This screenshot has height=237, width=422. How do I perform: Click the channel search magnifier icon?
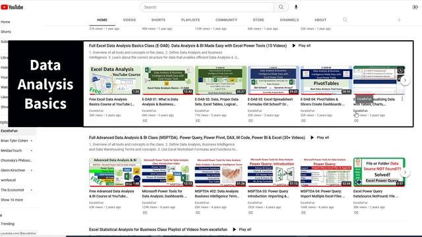click(345, 20)
